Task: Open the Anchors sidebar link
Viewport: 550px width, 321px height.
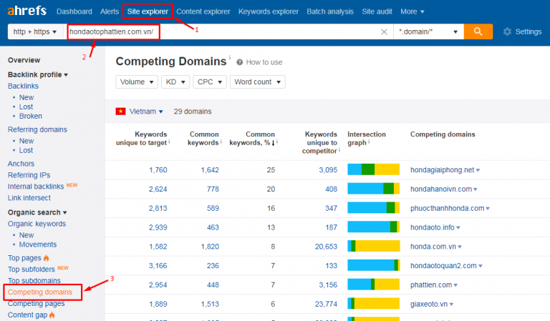Action: [21, 164]
